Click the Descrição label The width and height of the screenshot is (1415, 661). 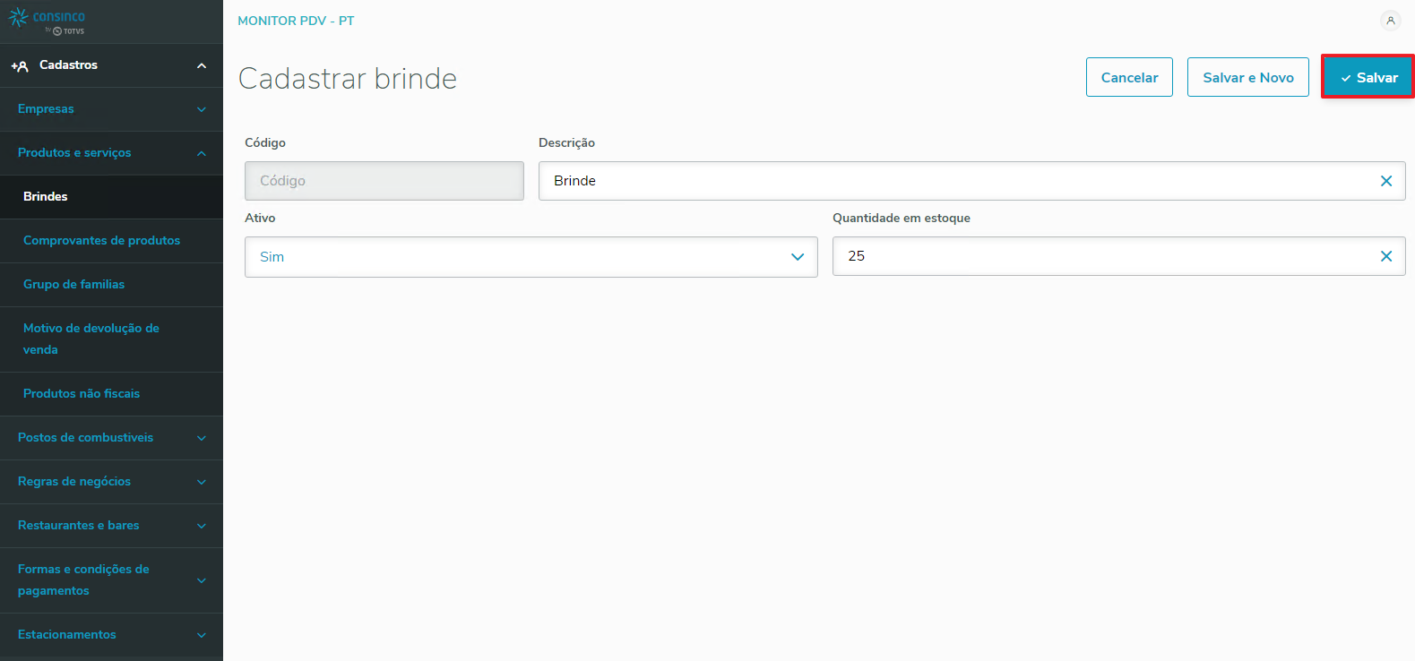[566, 143]
